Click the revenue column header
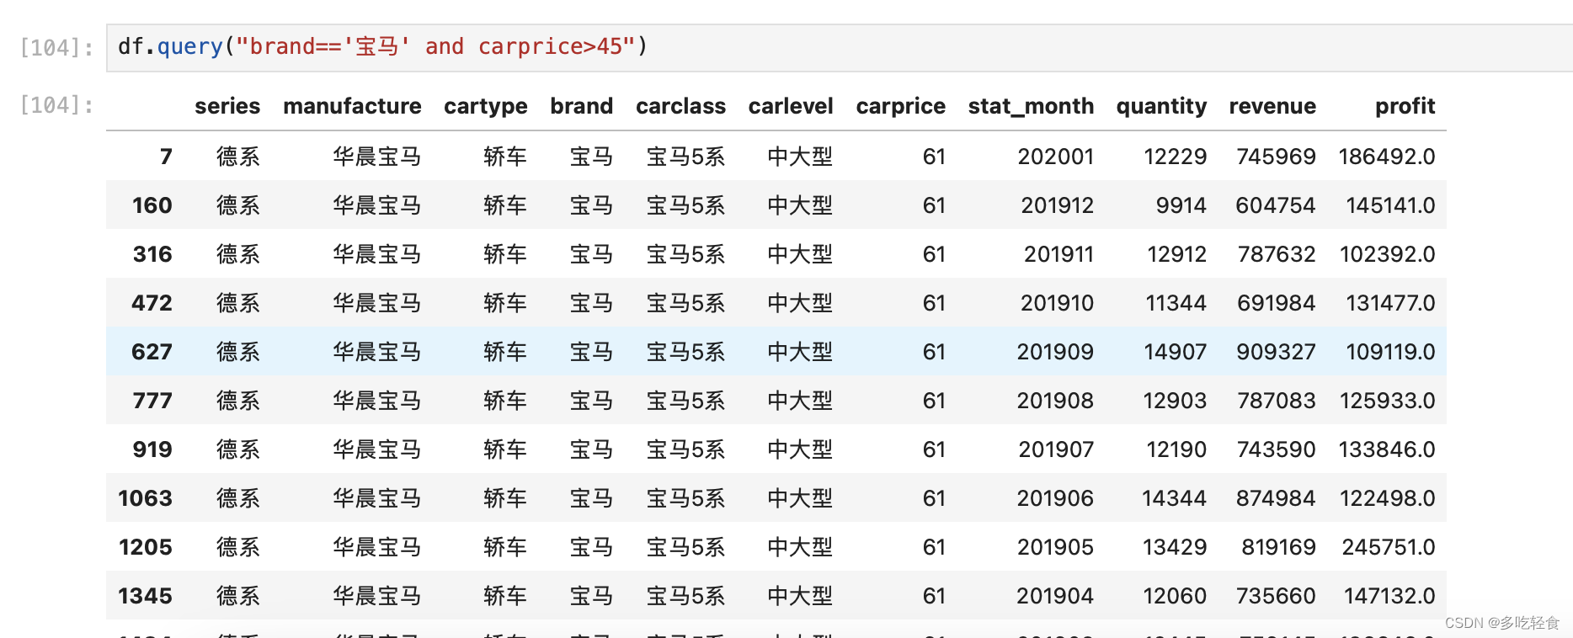The image size is (1573, 638). (1272, 106)
